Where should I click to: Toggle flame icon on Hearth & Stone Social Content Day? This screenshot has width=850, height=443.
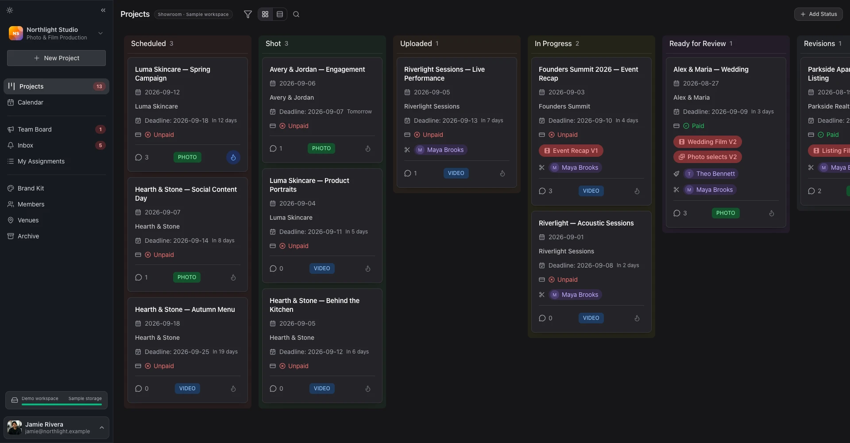(233, 277)
